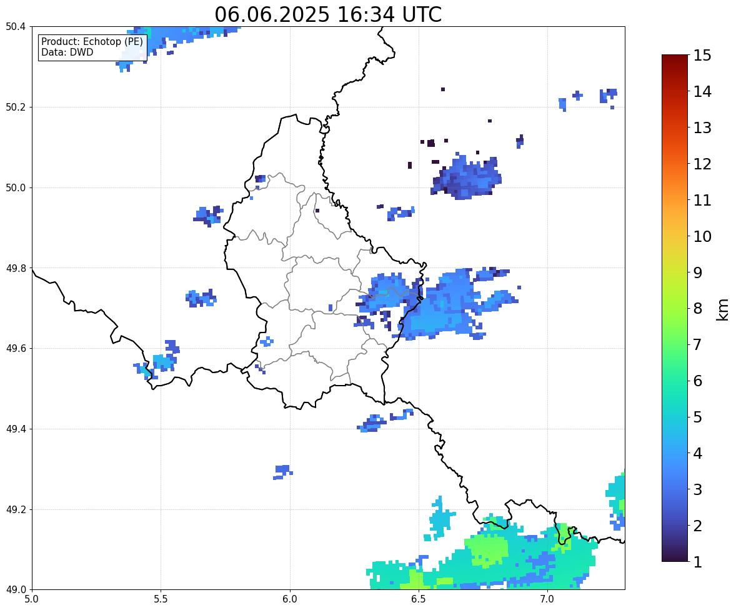
Task: Click the colorbar tick label 14
Action: pos(702,92)
